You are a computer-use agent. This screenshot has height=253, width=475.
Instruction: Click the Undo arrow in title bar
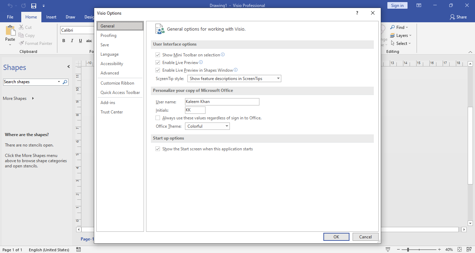point(10,6)
